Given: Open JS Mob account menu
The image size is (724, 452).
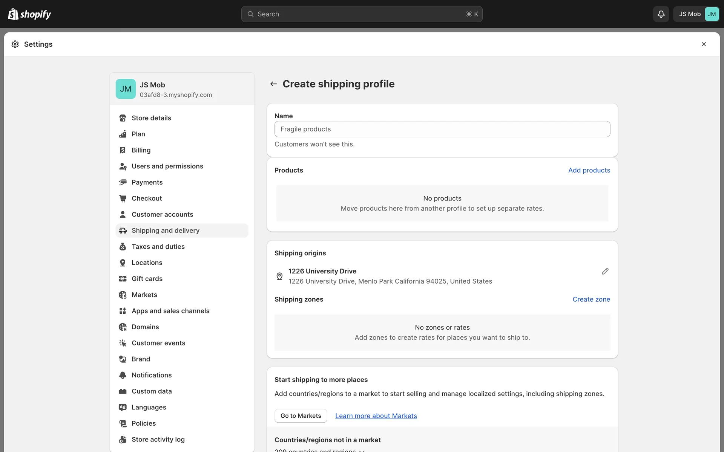Looking at the screenshot, I should (696, 14).
